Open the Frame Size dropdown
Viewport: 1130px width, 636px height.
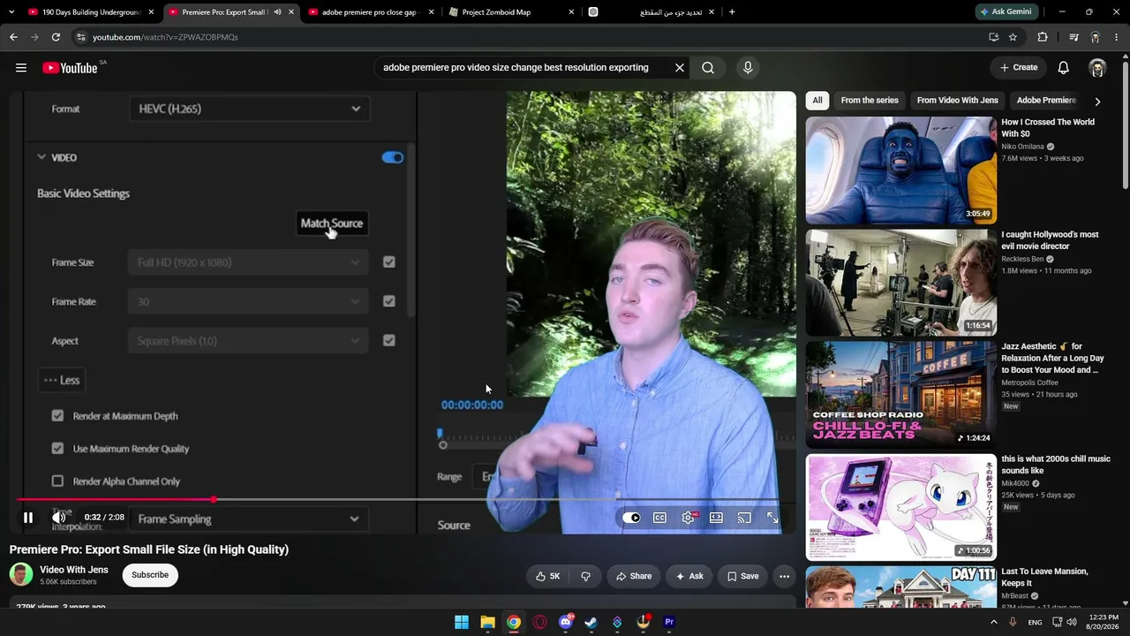(248, 262)
